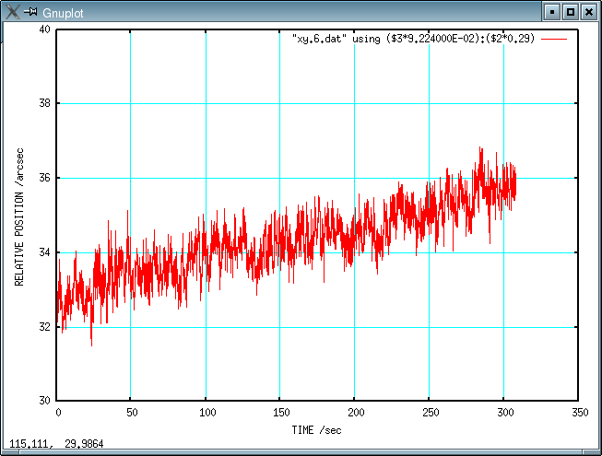
Task: Click y-axis tick label 40
Action: point(44,29)
